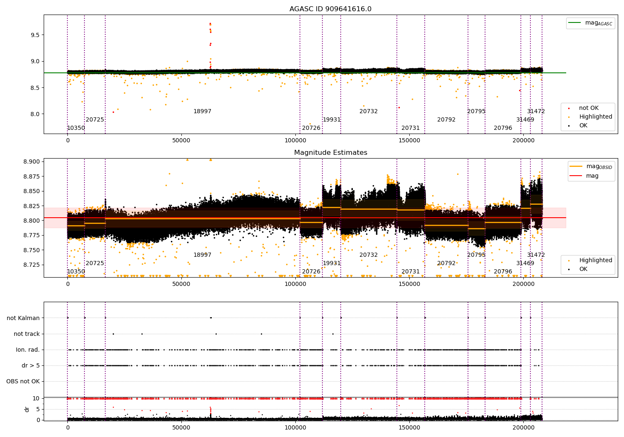Click the 8.725 y-axis tick label

32,265
